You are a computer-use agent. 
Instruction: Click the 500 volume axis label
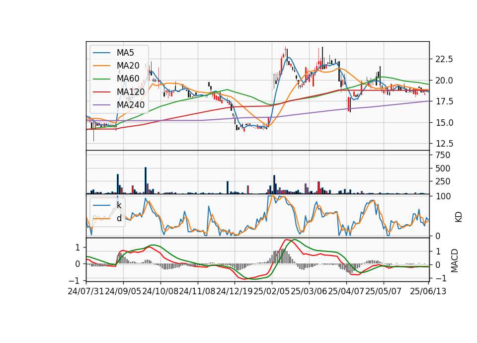coord(443,169)
